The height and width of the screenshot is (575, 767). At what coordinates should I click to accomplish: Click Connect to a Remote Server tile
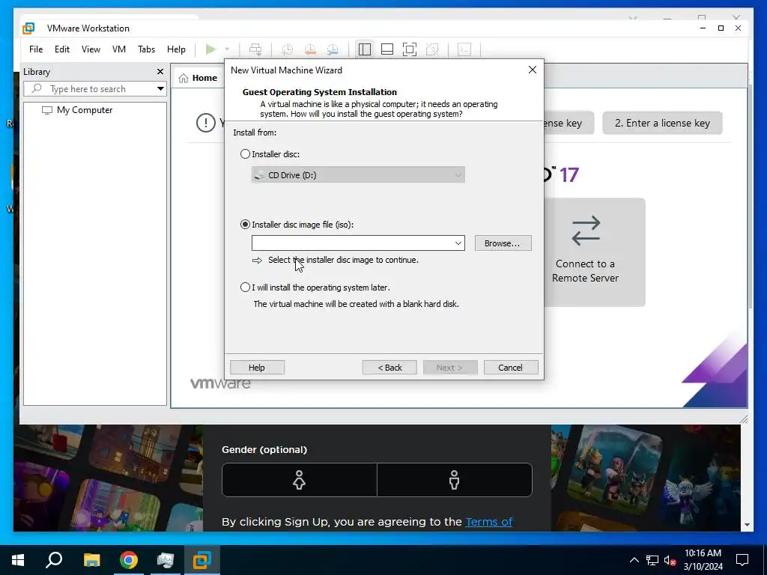pyautogui.click(x=594, y=252)
